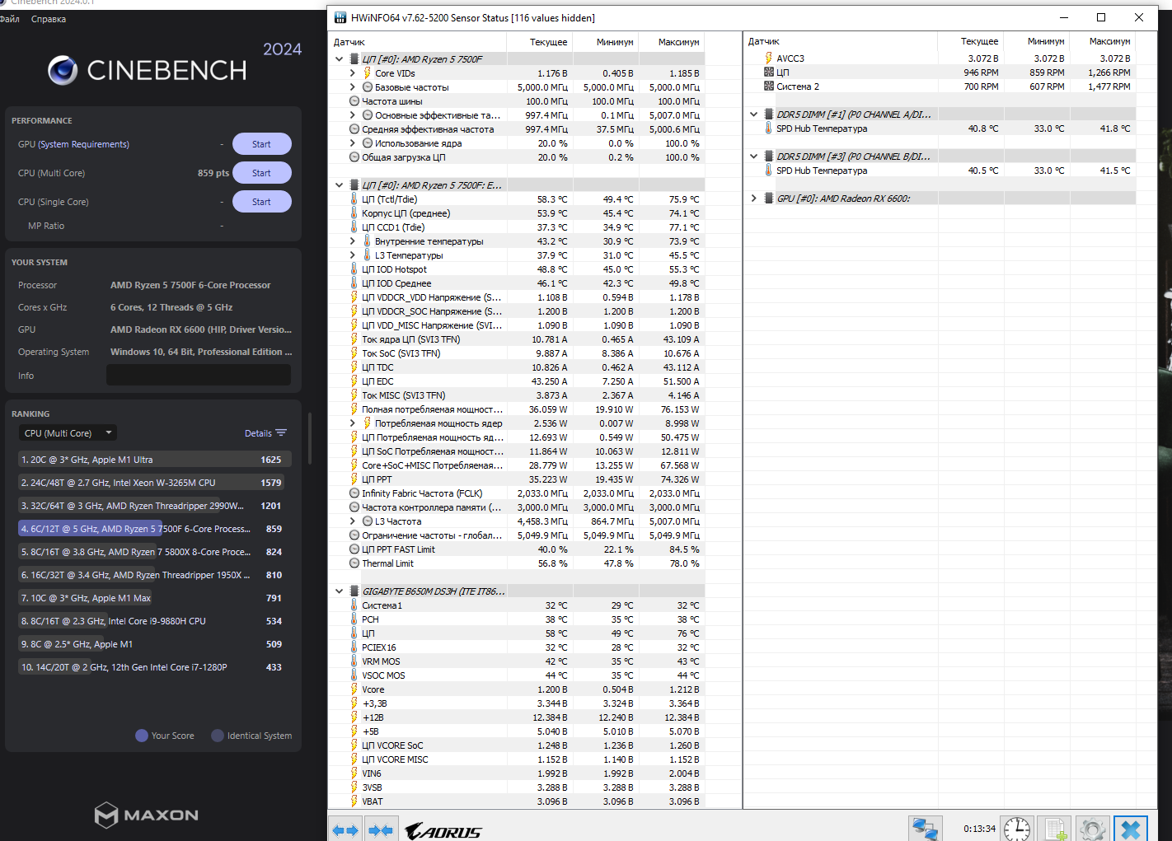Click the card icon of GPU [#0]: AMD Radeon RX 6600

point(769,199)
